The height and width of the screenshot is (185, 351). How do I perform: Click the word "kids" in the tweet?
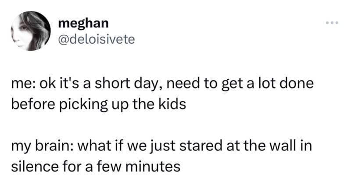tap(166, 105)
